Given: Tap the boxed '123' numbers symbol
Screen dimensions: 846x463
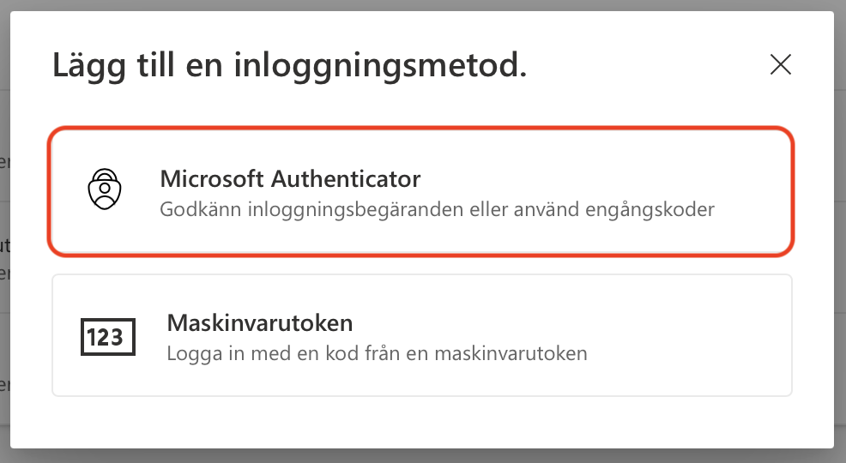Looking at the screenshot, I should coord(108,337).
